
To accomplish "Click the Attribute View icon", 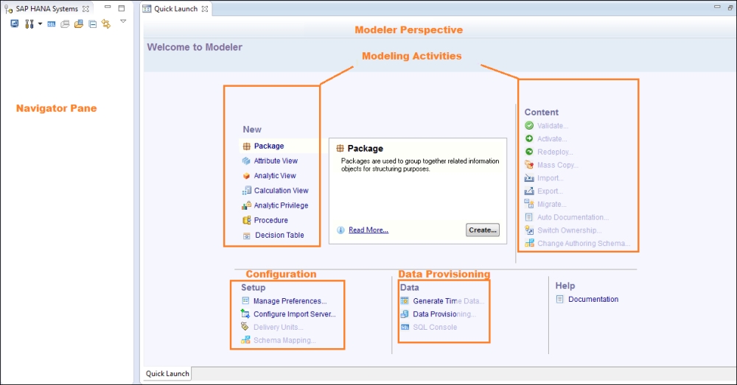I will click(246, 160).
